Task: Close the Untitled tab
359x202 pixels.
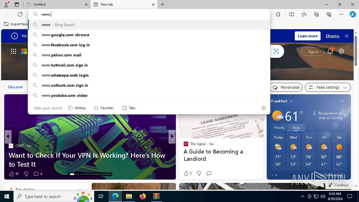Action: (86, 4)
